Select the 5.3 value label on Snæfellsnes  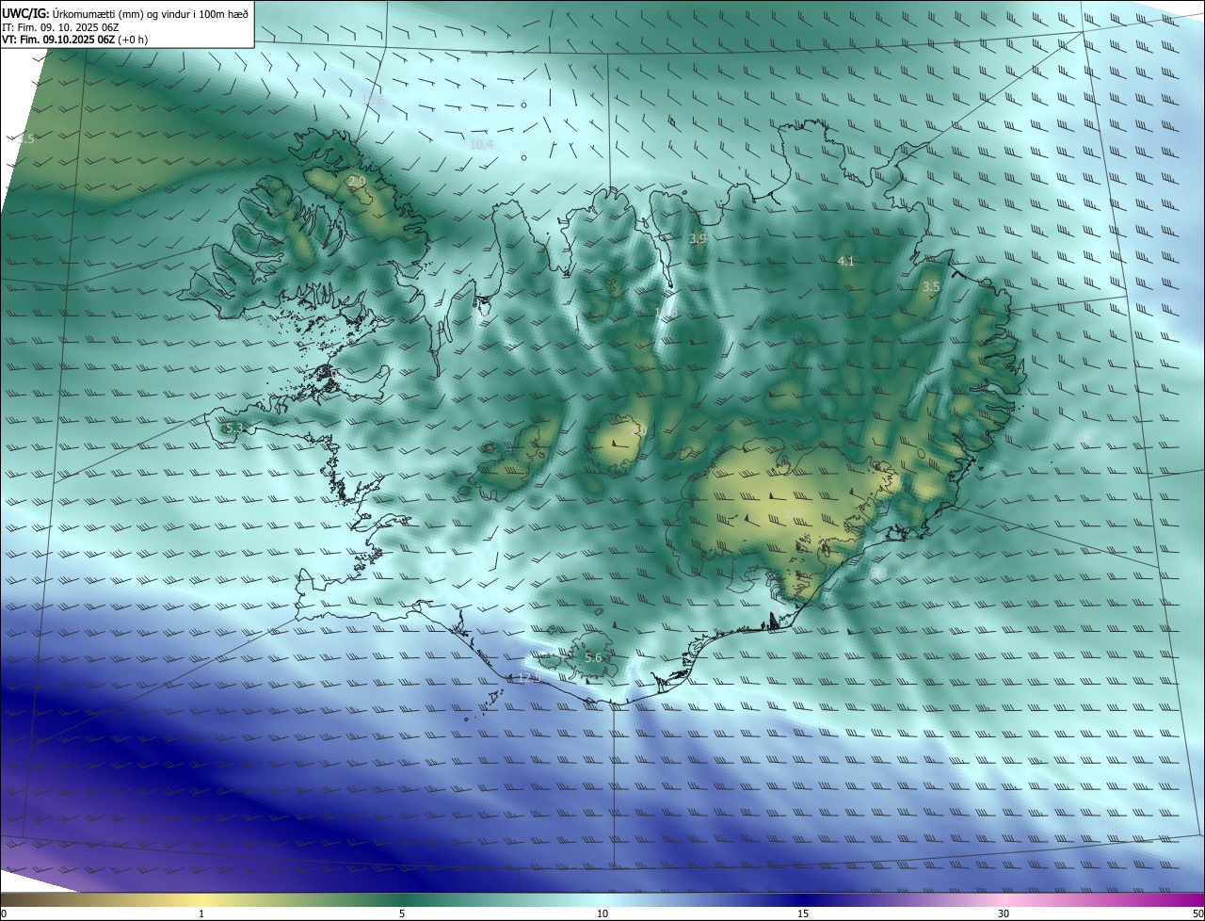[x=234, y=428]
